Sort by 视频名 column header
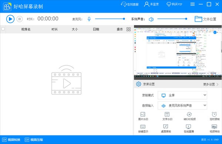The height and width of the screenshot is (144, 222). pos(26,29)
